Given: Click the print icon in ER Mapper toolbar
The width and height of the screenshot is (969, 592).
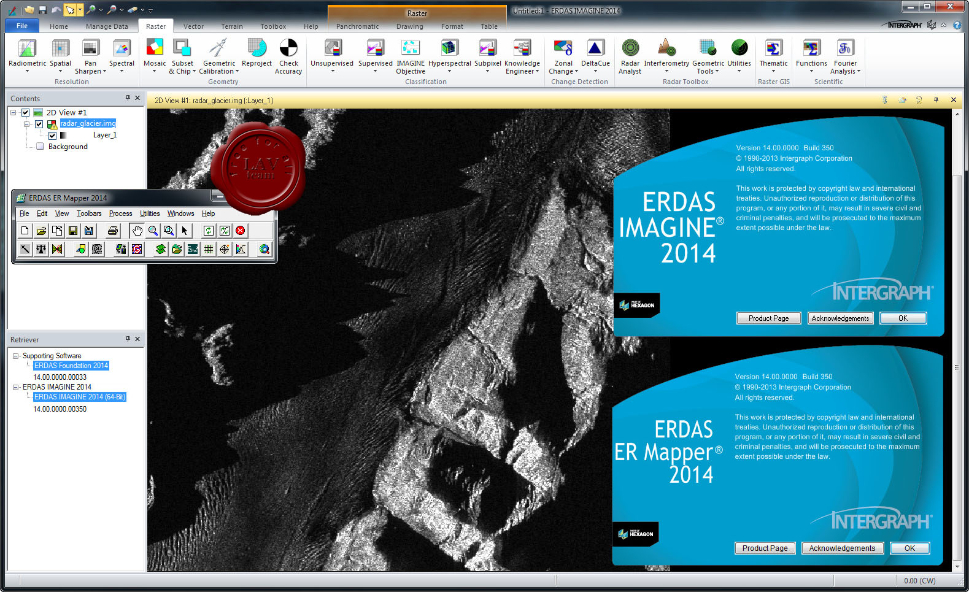Looking at the screenshot, I should point(112,231).
